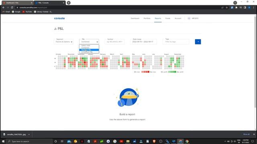The image size is (257, 144).
Task: Open Cortana circle icon on the taskbar
Action: [x=55, y=141]
